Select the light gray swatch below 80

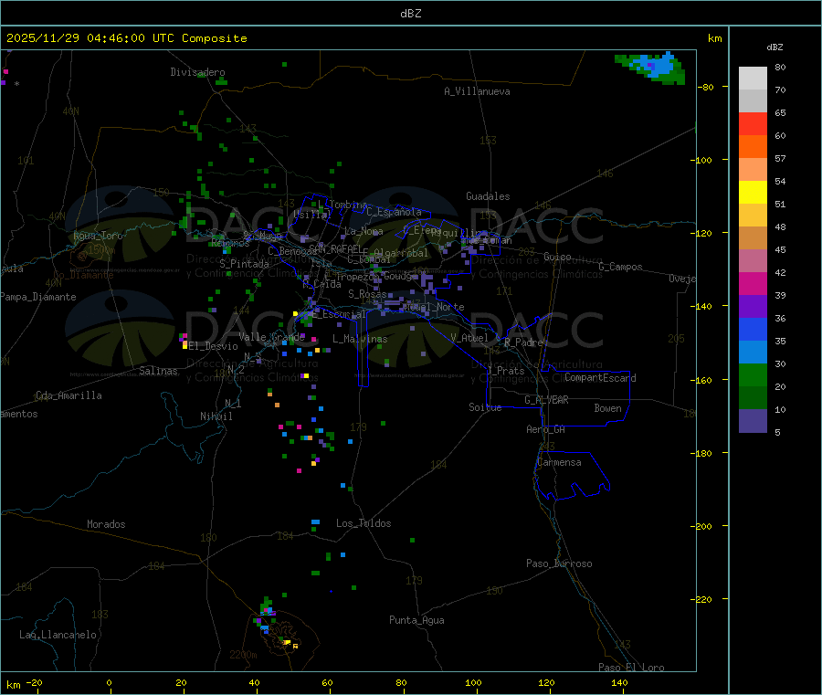click(x=753, y=78)
